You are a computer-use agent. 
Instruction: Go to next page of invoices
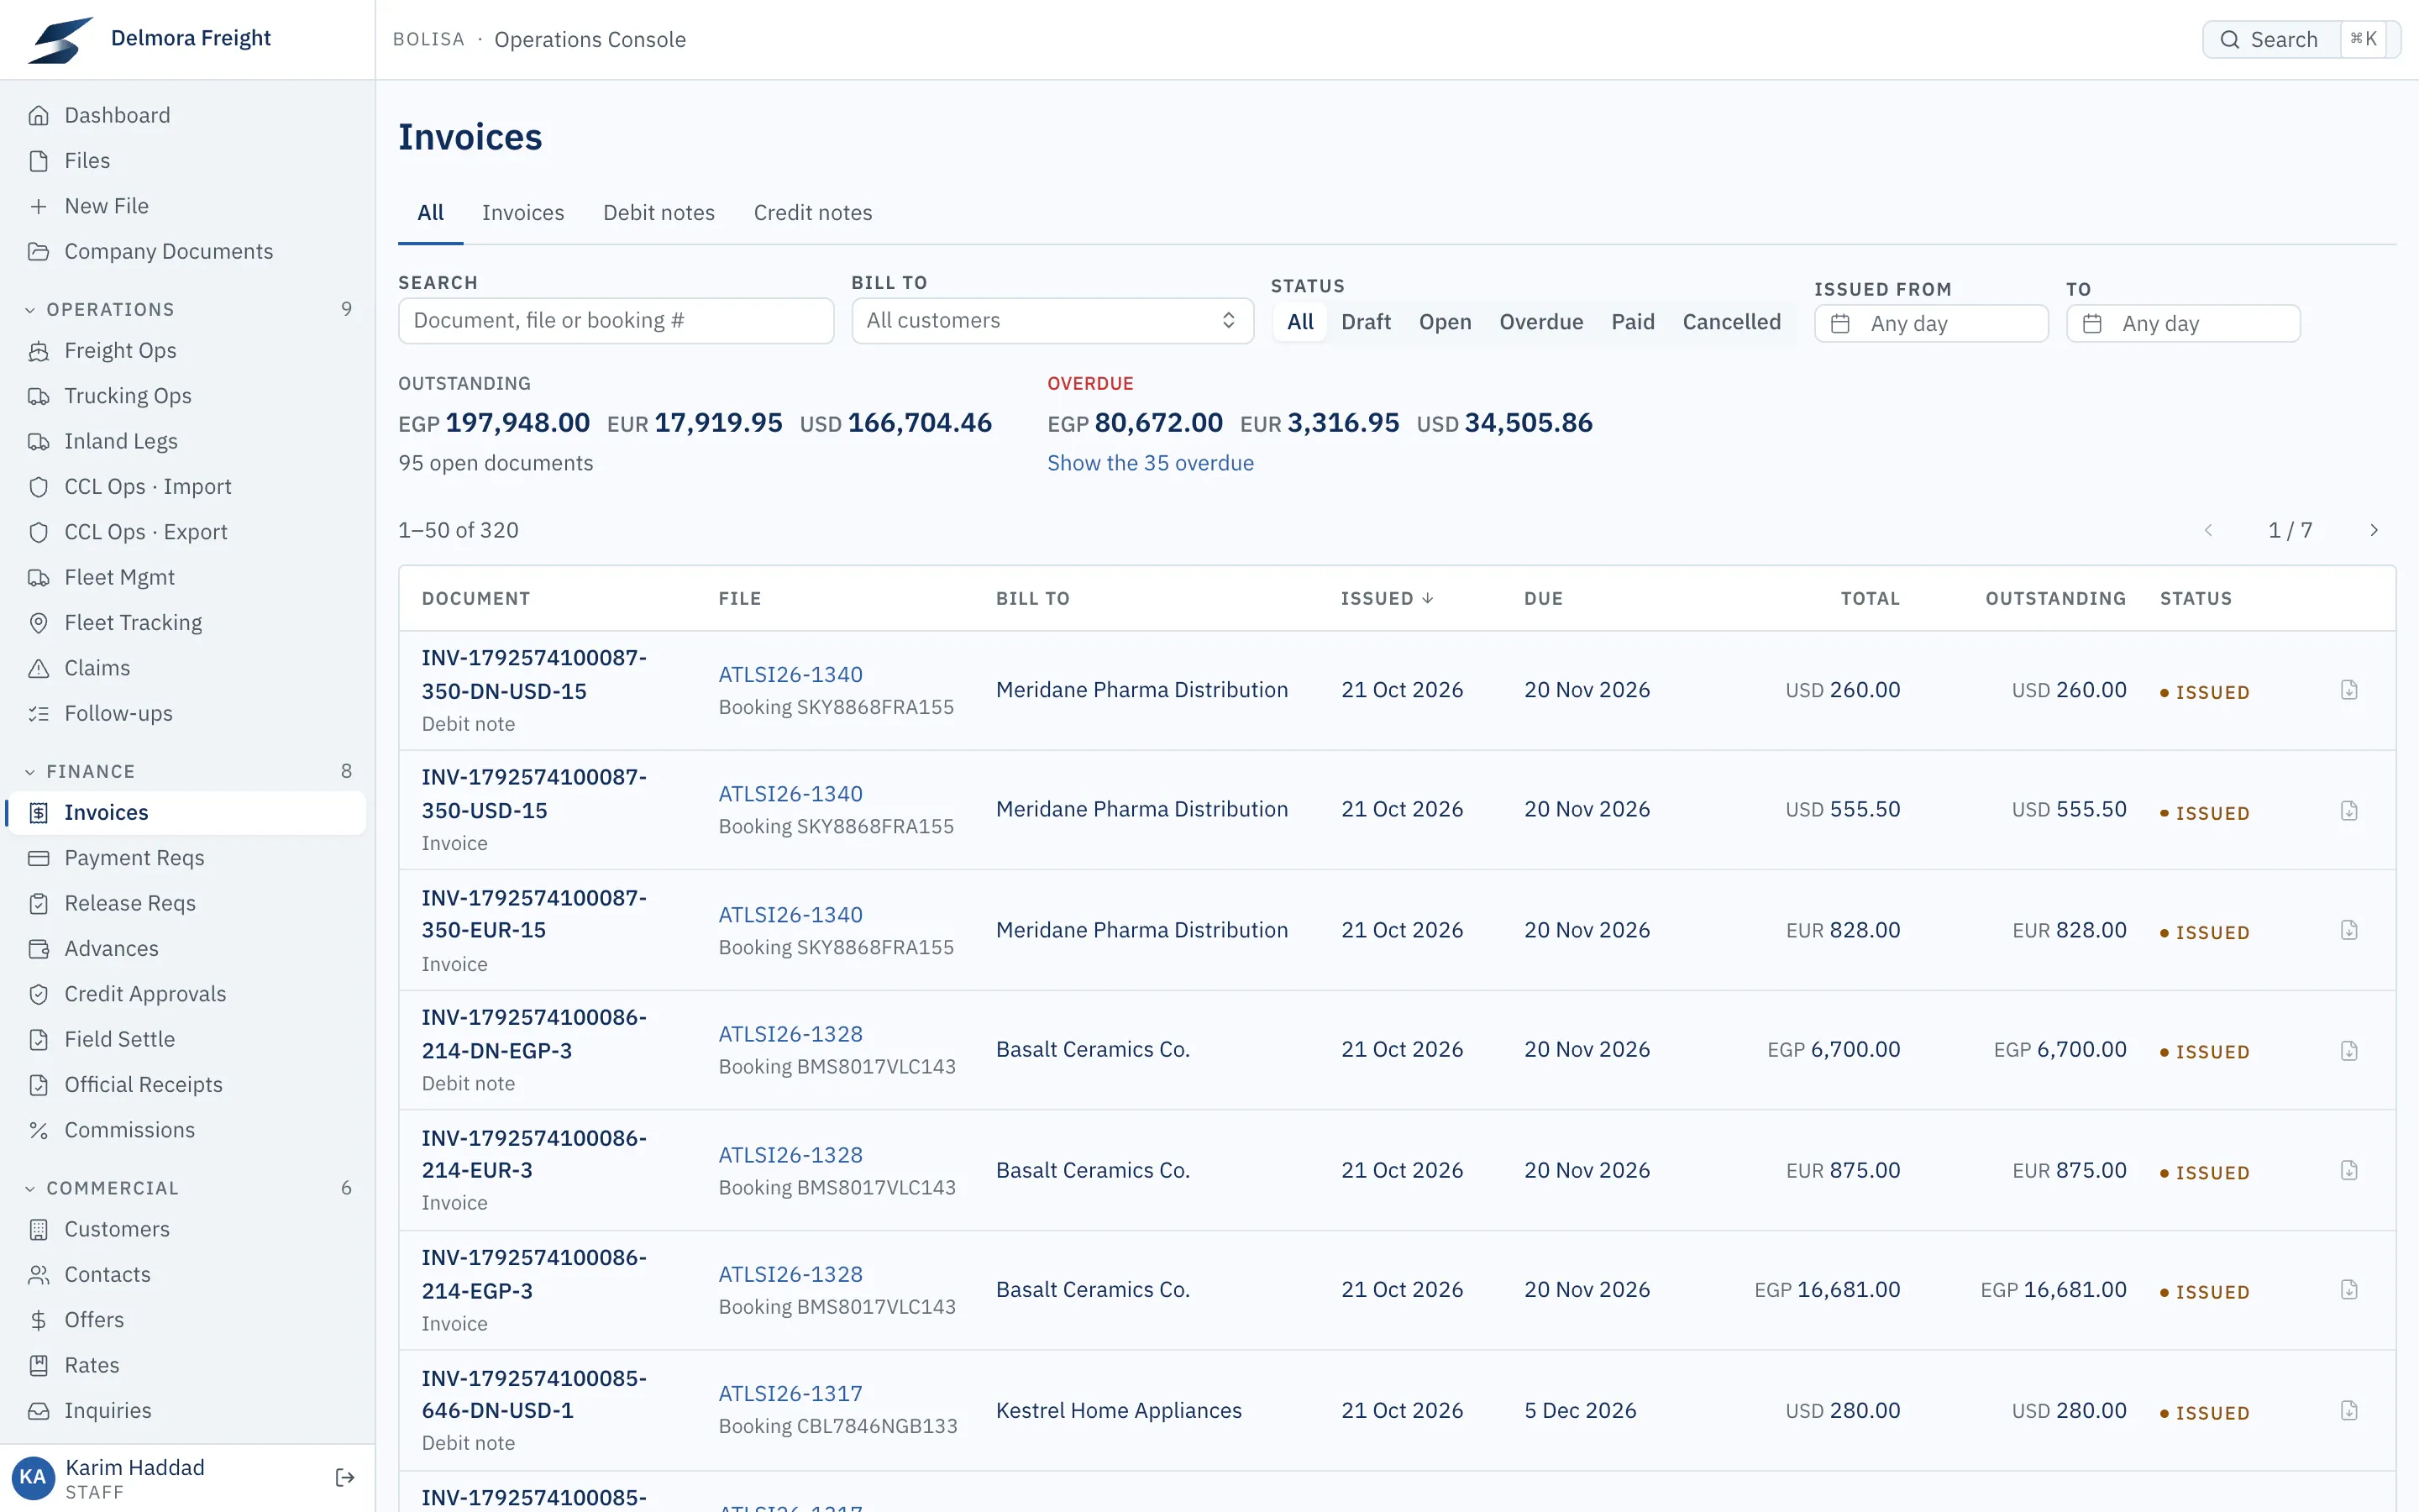point(2374,530)
